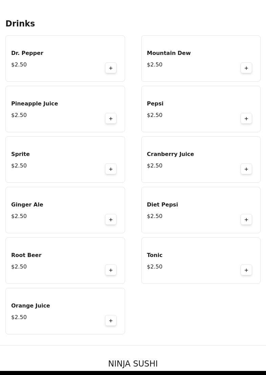Add Mountain Dew with plus icon

tap(246, 68)
